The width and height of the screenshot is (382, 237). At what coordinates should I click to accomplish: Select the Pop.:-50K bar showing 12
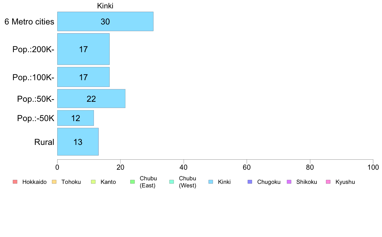(x=76, y=118)
